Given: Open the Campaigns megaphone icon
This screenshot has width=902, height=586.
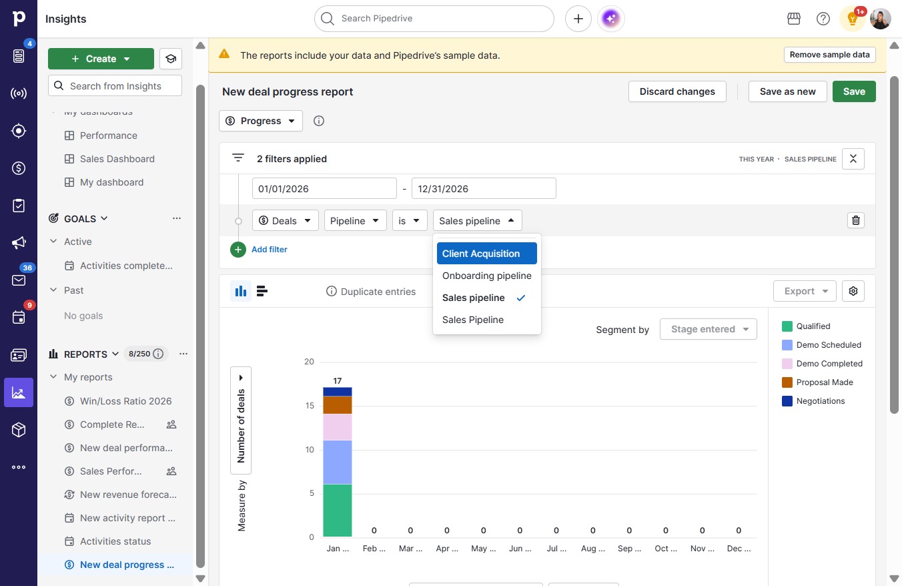Looking at the screenshot, I should tap(19, 243).
